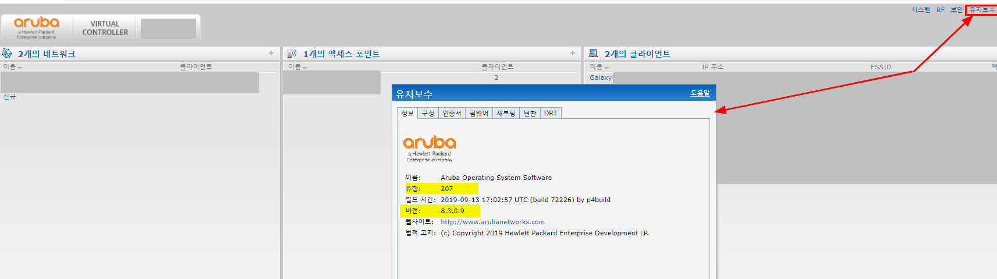
Task: Sort the networks list by 이름 column
Action: point(12,67)
